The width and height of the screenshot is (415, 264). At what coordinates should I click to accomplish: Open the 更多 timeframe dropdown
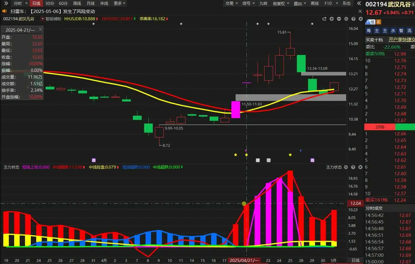pos(119,3)
